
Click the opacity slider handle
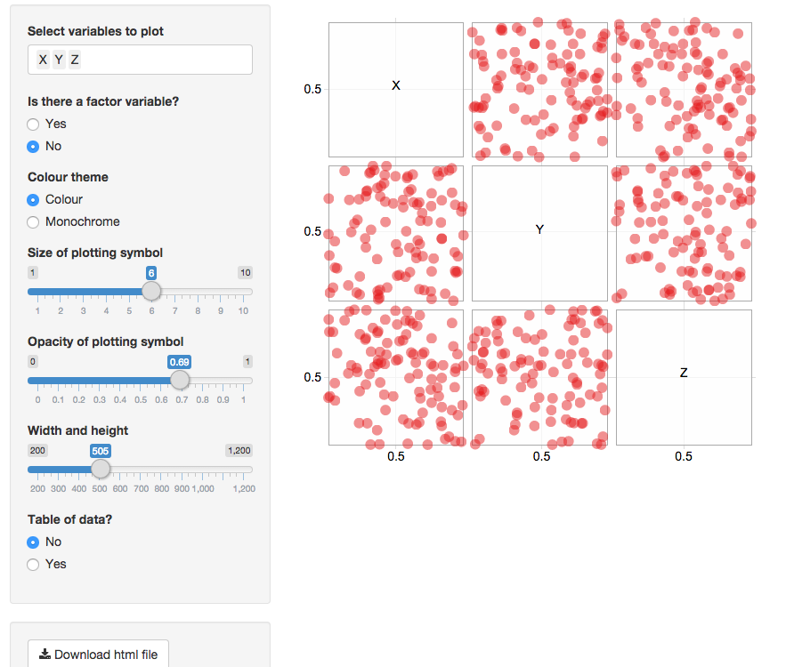pyautogui.click(x=180, y=380)
